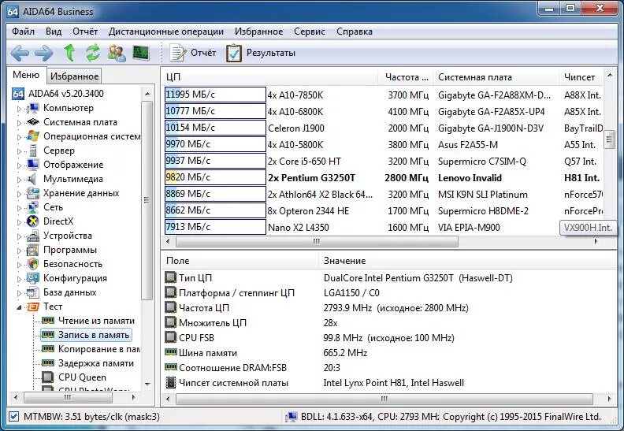The image size is (624, 431).
Task: Click the Операционная система Windows flag icon
Action: (32, 136)
